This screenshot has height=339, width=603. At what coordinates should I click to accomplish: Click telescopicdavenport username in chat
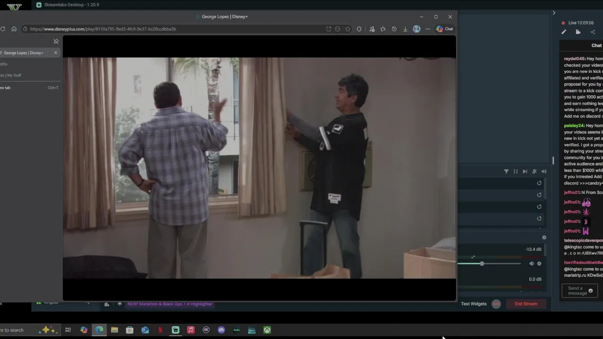(583, 241)
